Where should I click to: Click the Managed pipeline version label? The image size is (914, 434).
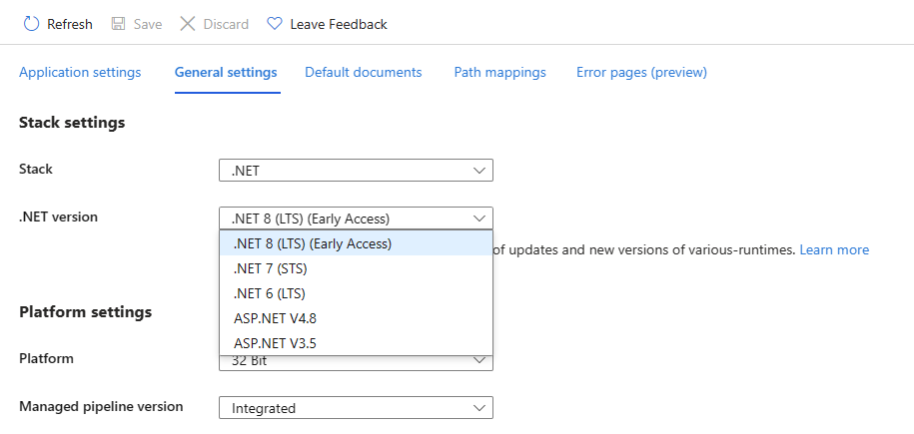(x=102, y=406)
